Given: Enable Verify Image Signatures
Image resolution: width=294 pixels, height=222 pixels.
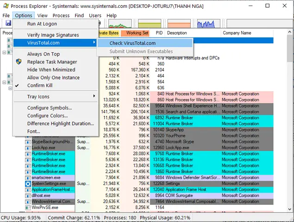Looking at the screenshot, I should [53, 35].
